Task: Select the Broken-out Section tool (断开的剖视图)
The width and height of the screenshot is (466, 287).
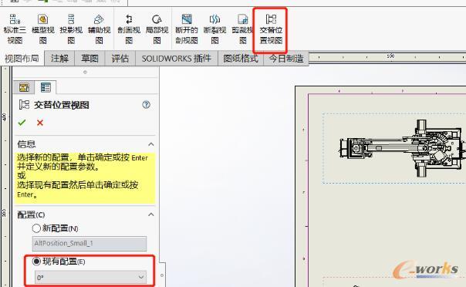Action: tap(187, 29)
